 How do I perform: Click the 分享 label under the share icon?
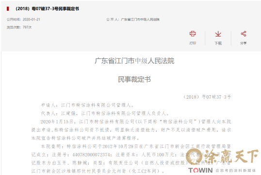[x=244, y=43]
